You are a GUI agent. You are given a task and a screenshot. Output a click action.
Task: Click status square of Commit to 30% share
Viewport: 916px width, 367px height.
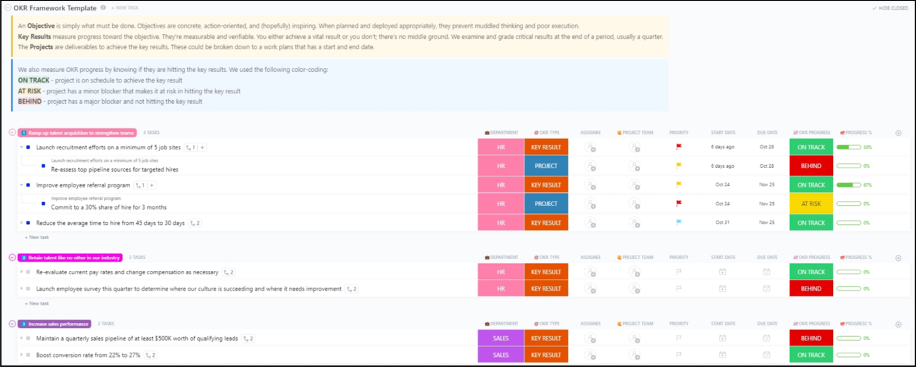click(x=44, y=203)
